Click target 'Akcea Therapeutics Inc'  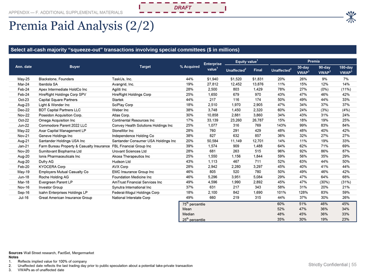coord(131,156)
